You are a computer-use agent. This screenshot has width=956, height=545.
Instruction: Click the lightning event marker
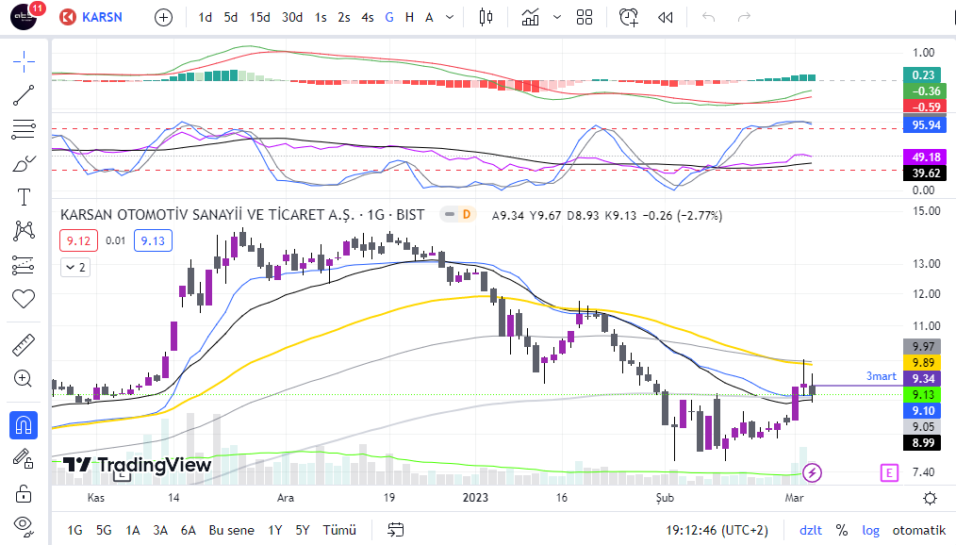812,471
